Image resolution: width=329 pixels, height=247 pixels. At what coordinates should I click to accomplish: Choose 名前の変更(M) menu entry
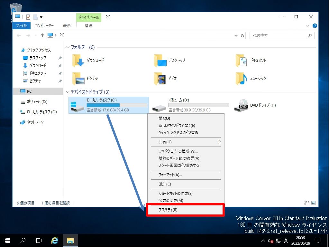[x=186, y=200]
